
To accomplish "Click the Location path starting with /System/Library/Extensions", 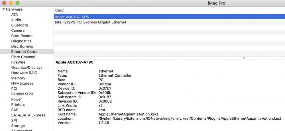I will pos(190,118).
